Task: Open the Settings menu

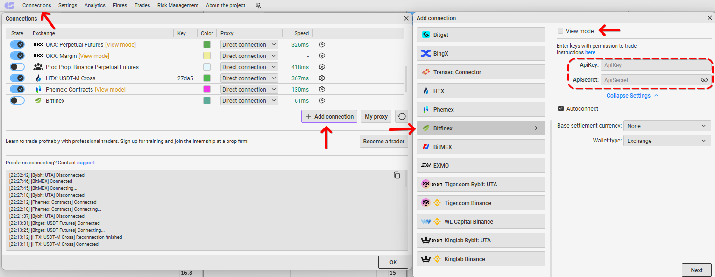Action: [68, 5]
